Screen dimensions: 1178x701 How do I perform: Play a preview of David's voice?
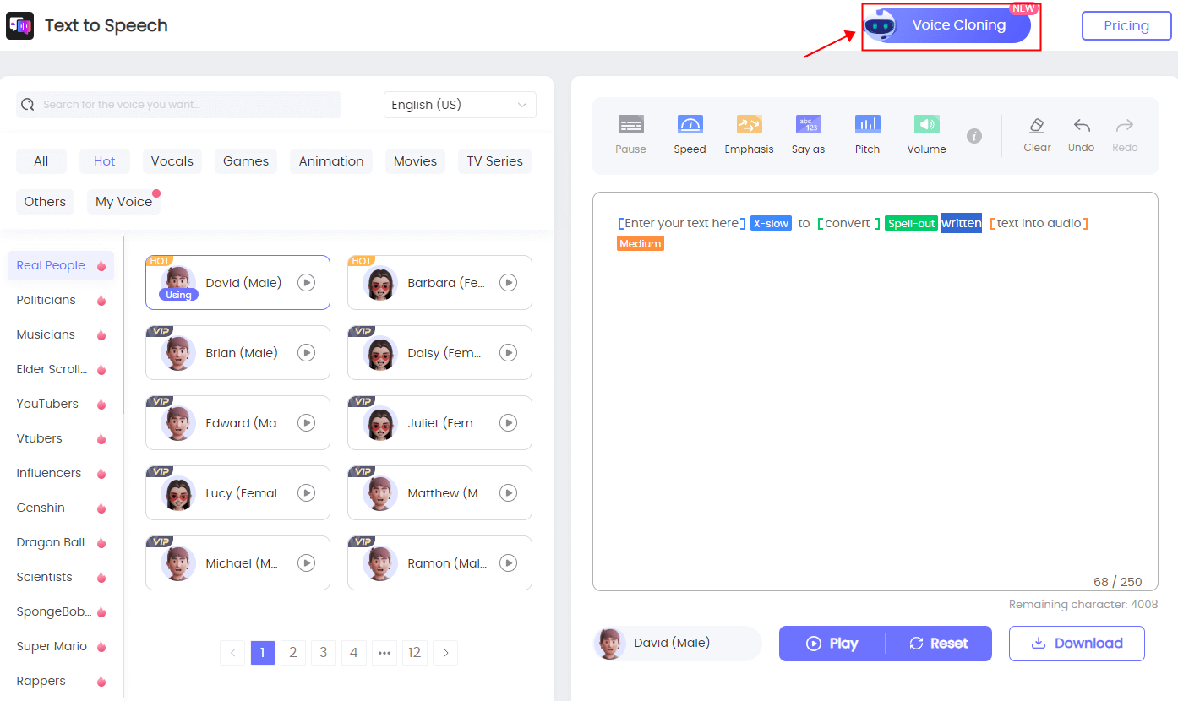click(306, 282)
